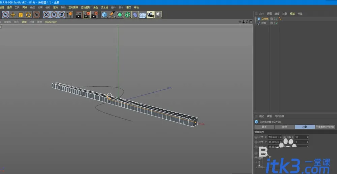Click viewport zoom-camera navigation icon
This screenshot has height=174, width=337.
click(x=244, y=22)
